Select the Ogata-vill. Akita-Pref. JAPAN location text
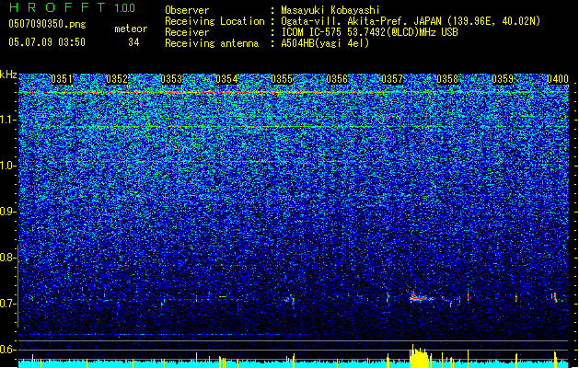This screenshot has height=368, width=579. click(411, 21)
